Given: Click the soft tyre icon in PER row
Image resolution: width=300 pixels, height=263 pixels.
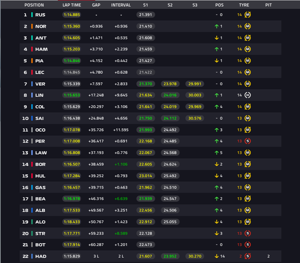Looking at the screenshot, I should 247,141.
